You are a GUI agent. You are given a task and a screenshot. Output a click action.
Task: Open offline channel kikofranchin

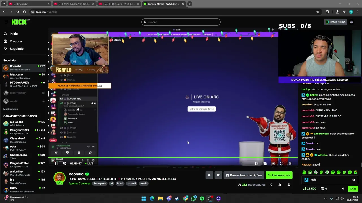(x=24, y=93)
